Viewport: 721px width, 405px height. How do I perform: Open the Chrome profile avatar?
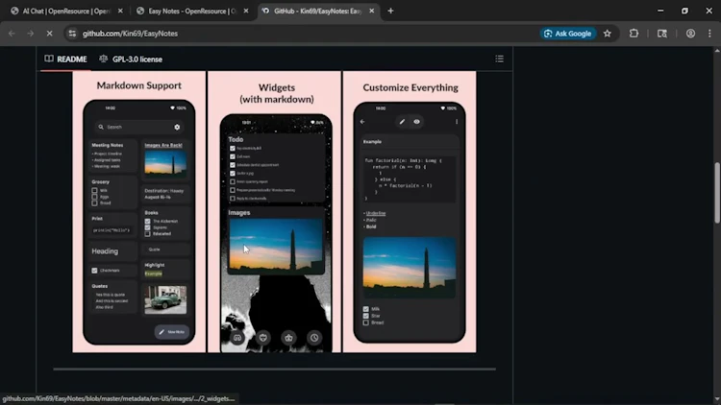[690, 33]
